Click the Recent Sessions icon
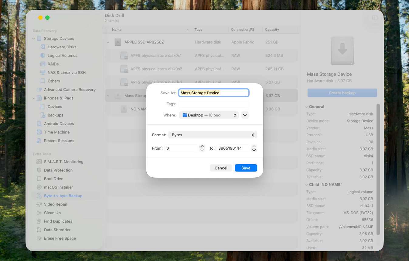The image size is (409, 261). point(39,141)
